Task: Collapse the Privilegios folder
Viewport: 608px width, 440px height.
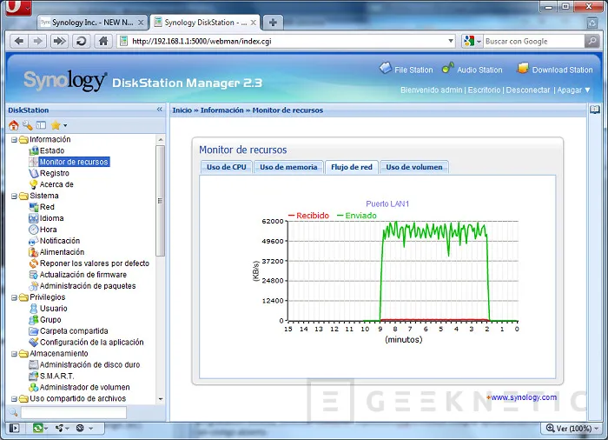Action: [14, 297]
